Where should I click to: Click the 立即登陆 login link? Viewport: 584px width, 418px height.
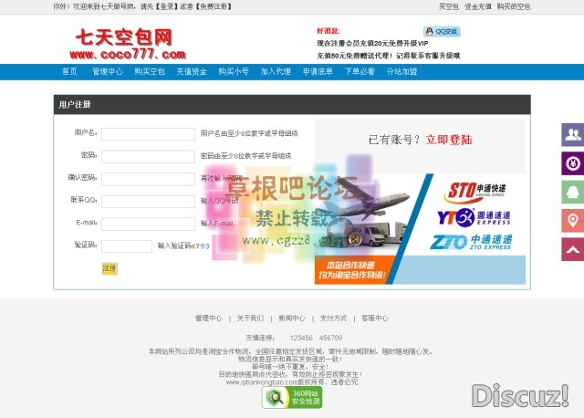click(449, 140)
